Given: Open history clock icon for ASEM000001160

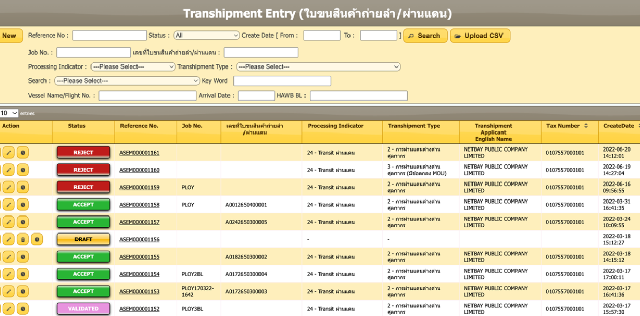Looking at the screenshot, I should pyautogui.click(x=23, y=170).
